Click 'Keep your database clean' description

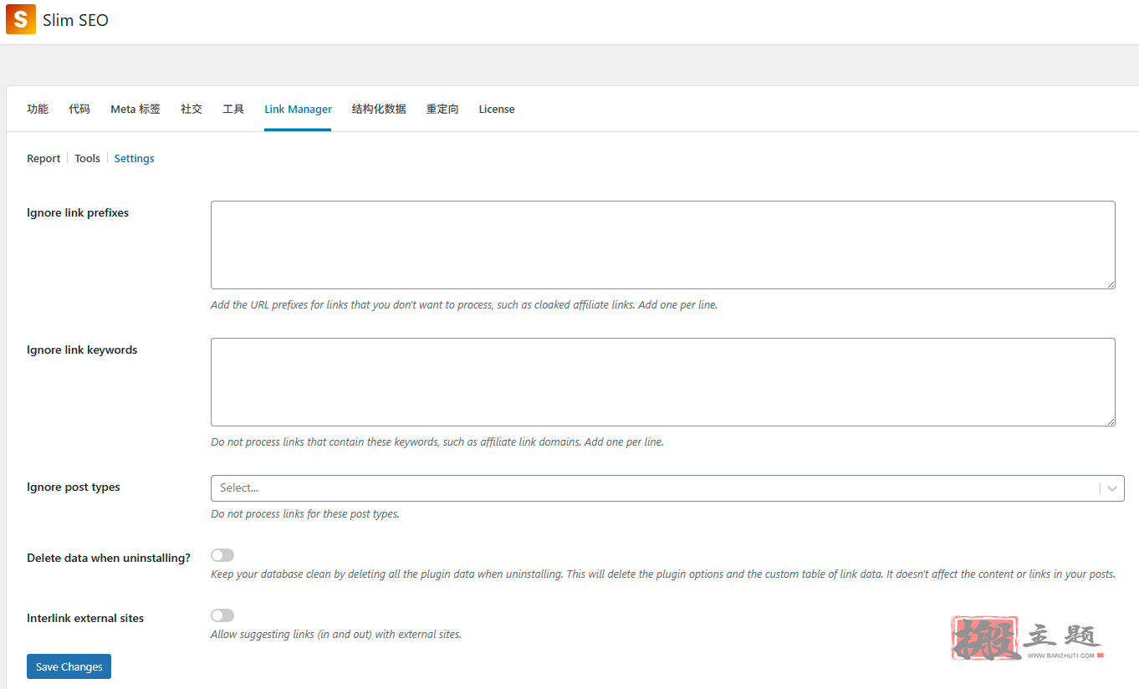[x=663, y=574]
